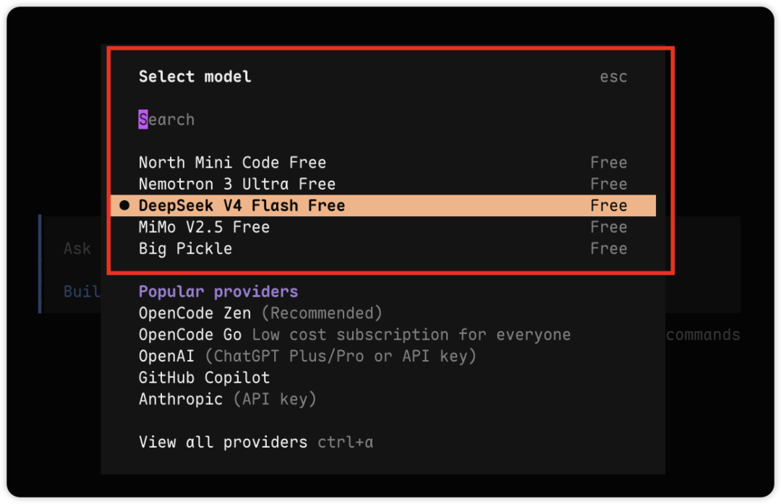Click the Search field in model selector

coord(383,119)
